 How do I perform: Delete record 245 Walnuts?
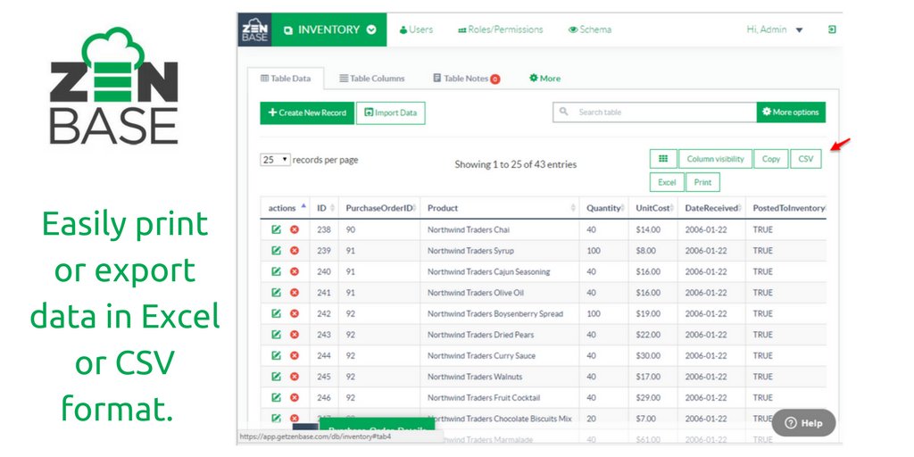tap(295, 377)
